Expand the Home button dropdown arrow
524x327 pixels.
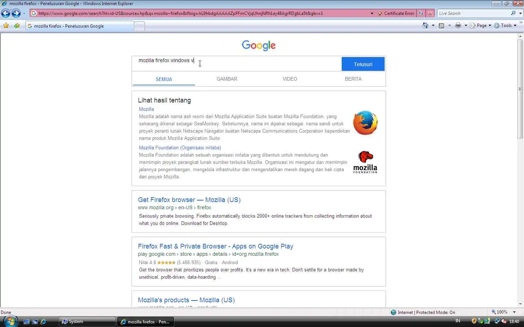pos(433,25)
